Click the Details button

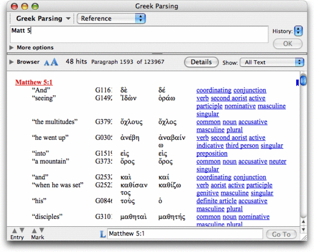(x=201, y=62)
